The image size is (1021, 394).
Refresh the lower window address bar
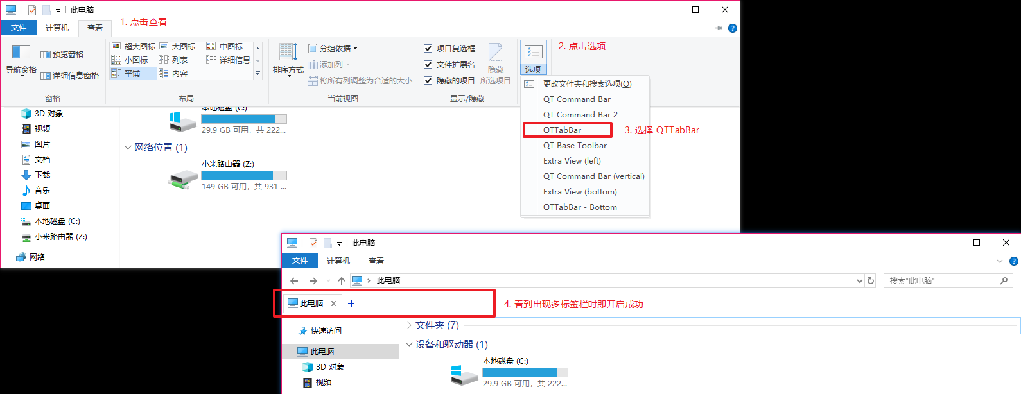[x=871, y=280]
